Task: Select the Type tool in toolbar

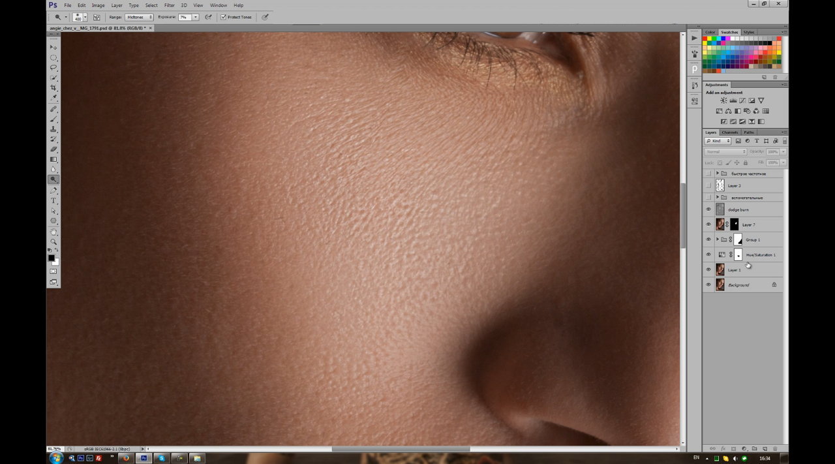Action: (x=53, y=200)
